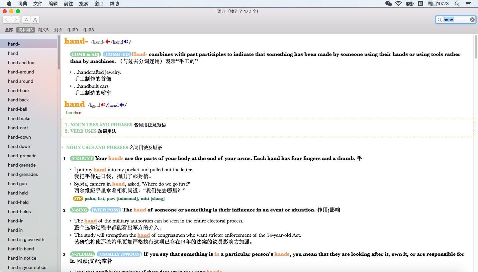
Task: Select 'hand in hand' in the word list
Action: (21, 249)
